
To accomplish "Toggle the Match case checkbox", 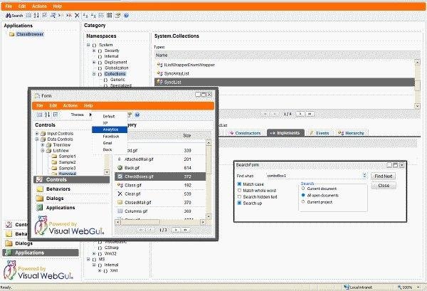I will pos(239,184).
